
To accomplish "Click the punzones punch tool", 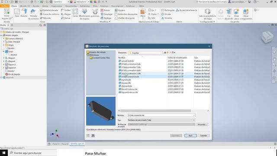I will [95, 13].
